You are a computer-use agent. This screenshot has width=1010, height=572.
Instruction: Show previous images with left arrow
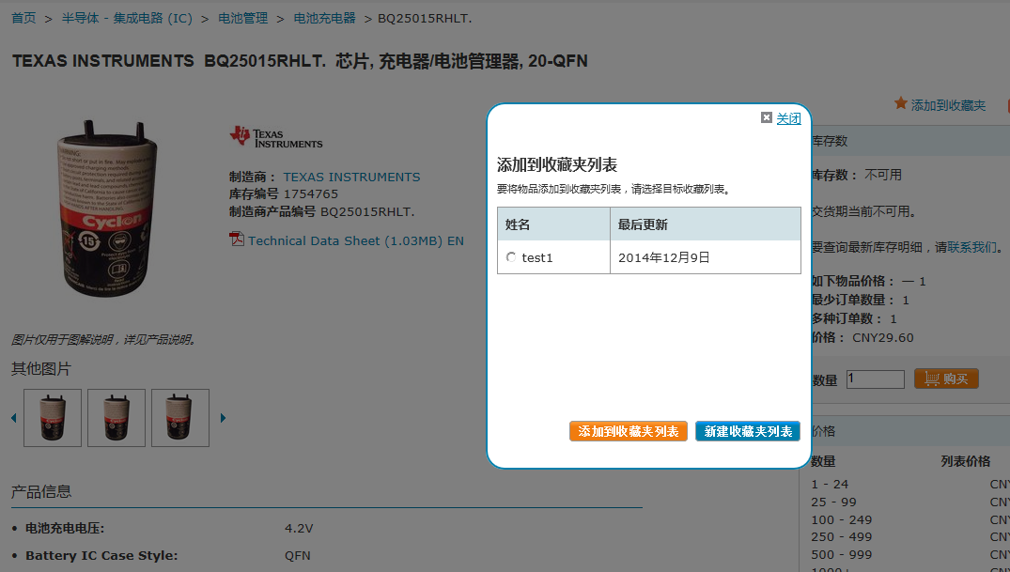[13, 418]
